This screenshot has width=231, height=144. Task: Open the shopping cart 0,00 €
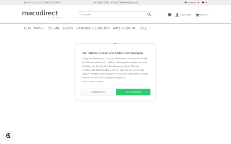202,15
